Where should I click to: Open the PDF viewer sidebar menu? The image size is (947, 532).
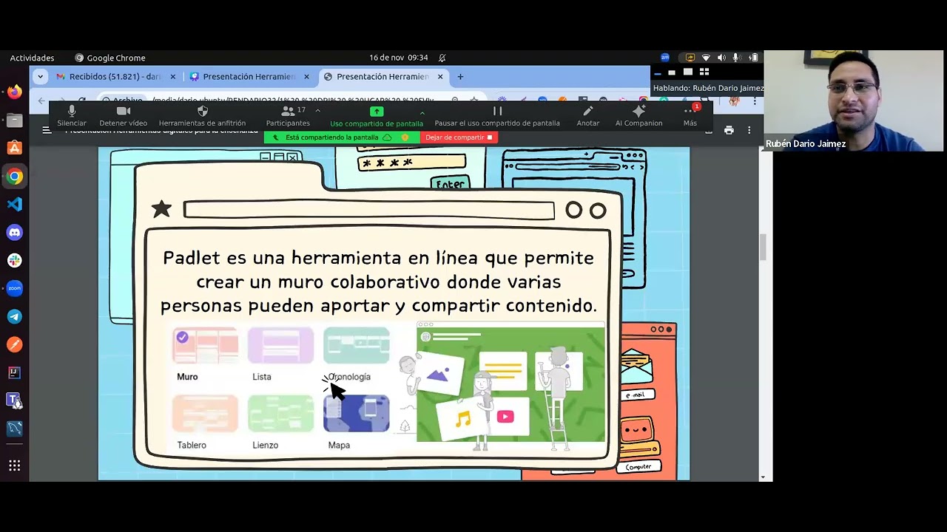point(47,130)
